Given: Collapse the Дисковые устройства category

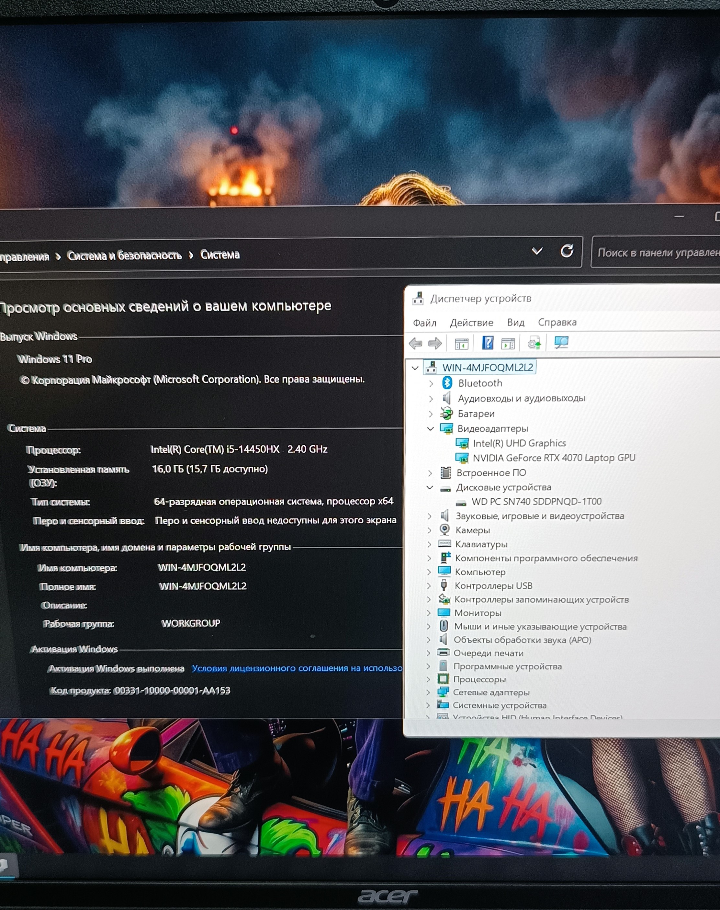Looking at the screenshot, I should click(x=430, y=487).
